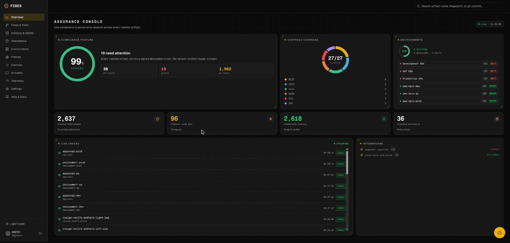Open the cosign-verify-podtato-right-leg row

coord(202,219)
